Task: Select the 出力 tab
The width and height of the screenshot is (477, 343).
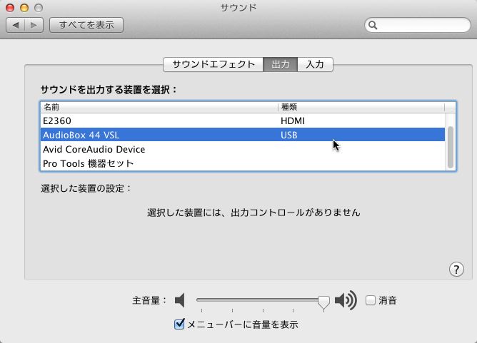Action: point(280,64)
